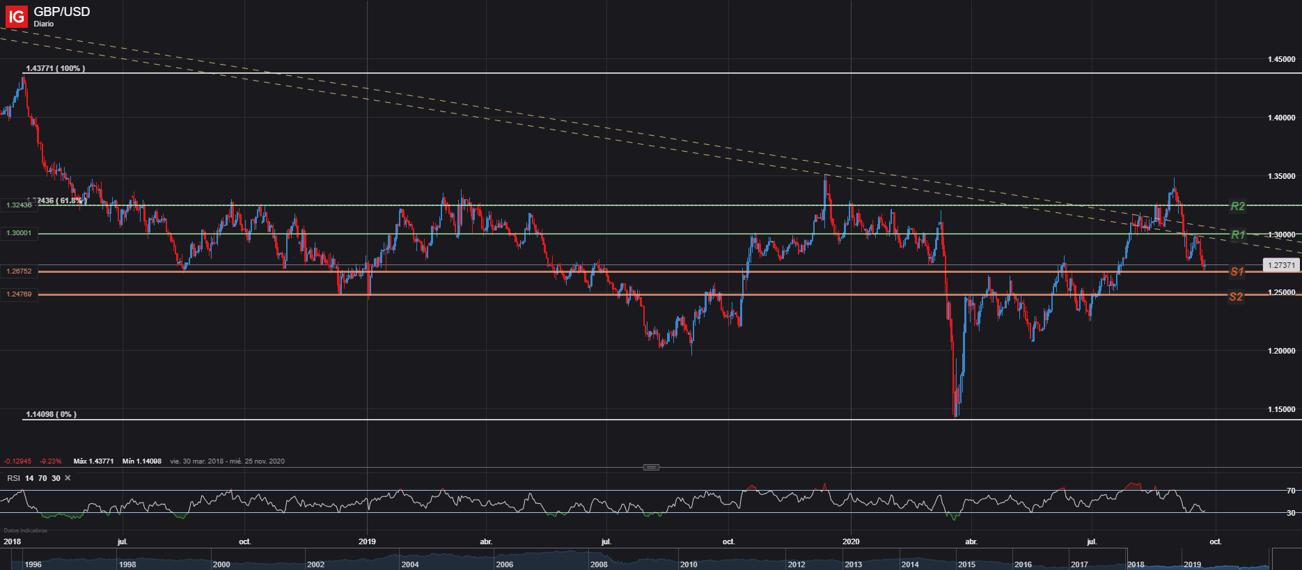
Task: Click the Diario timeframe label
Action: tap(43, 24)
